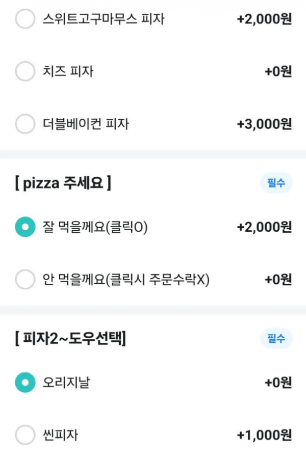
Task: Tap the +3,000원 price for 더블베이컨 피자
Action: tap(264, 124)
